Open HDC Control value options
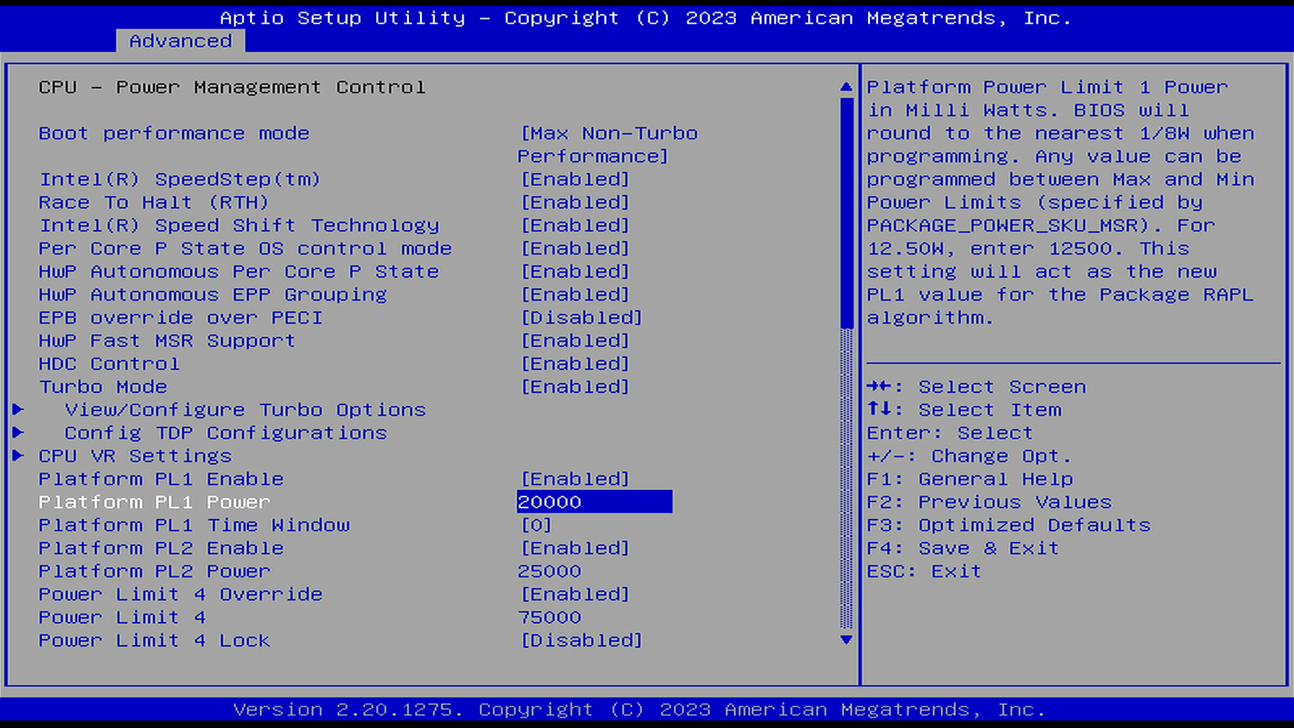This screenshot has width=1294, height=728. [x=575, y=364]
